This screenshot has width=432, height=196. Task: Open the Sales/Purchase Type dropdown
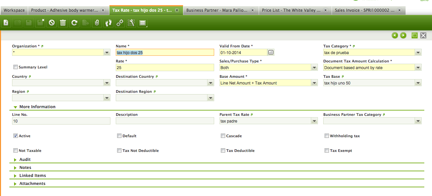[x=314, y=68]
